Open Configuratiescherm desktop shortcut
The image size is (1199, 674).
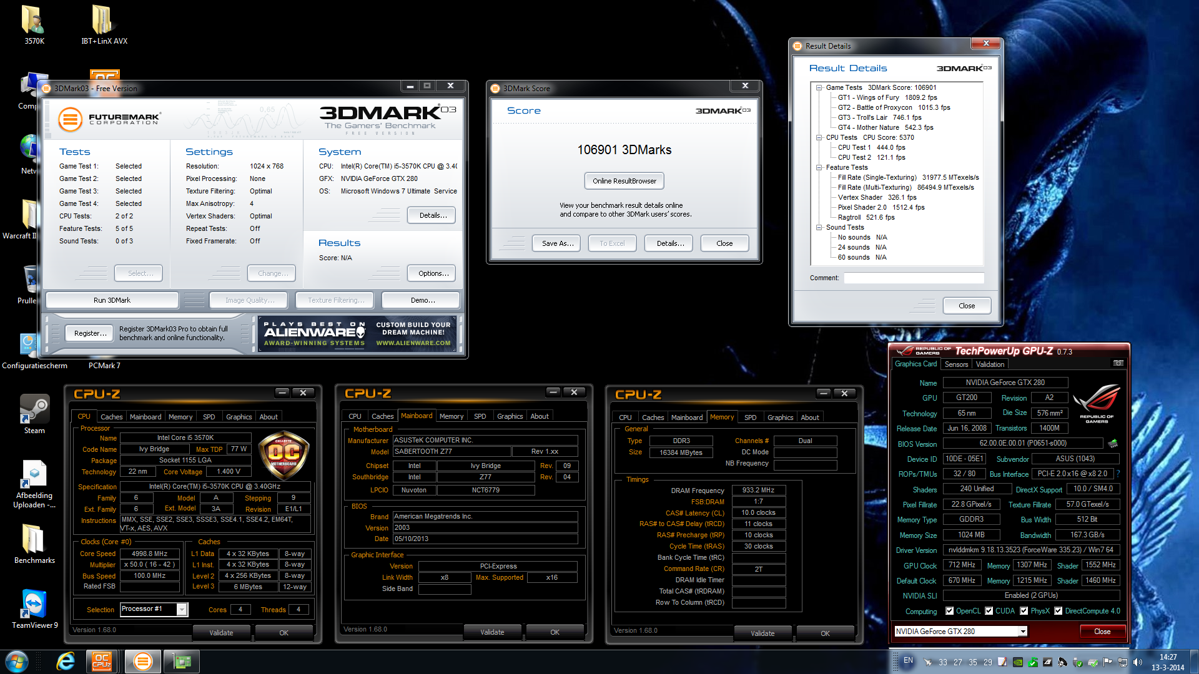(34, 351)
